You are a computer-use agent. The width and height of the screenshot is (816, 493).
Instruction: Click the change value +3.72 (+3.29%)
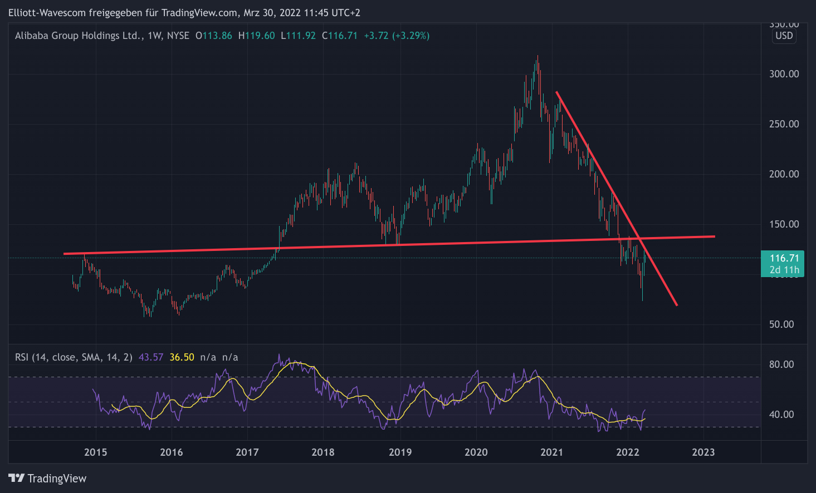click(x=397, y=36)
